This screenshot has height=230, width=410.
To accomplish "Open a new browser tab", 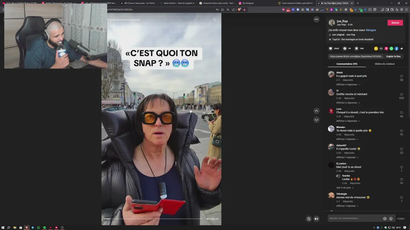I will click(x=358, y=3).
